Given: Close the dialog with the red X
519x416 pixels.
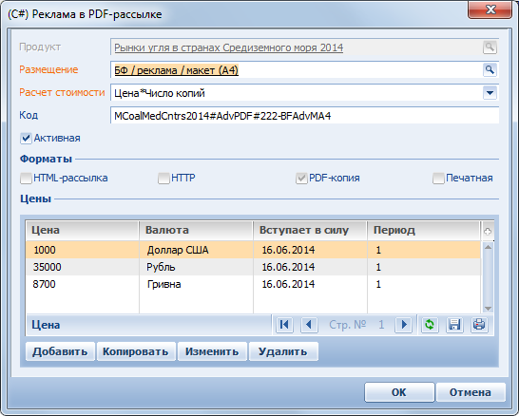Looking at the screenshot, I should click(x=490, y=9).
